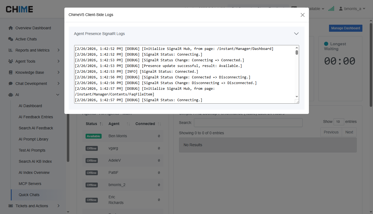
Task: Select MCP Servers in the sidebar
Action: pos(30,184)
